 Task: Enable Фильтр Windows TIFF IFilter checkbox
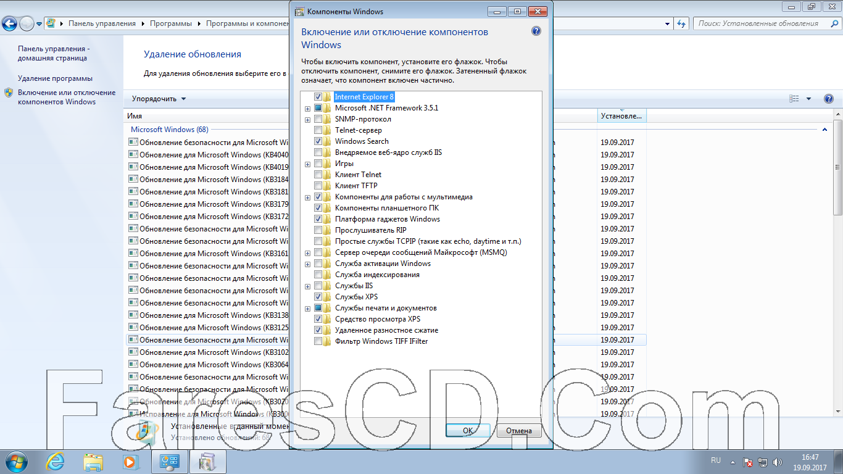pyautogui.click(x=318, y=341)
